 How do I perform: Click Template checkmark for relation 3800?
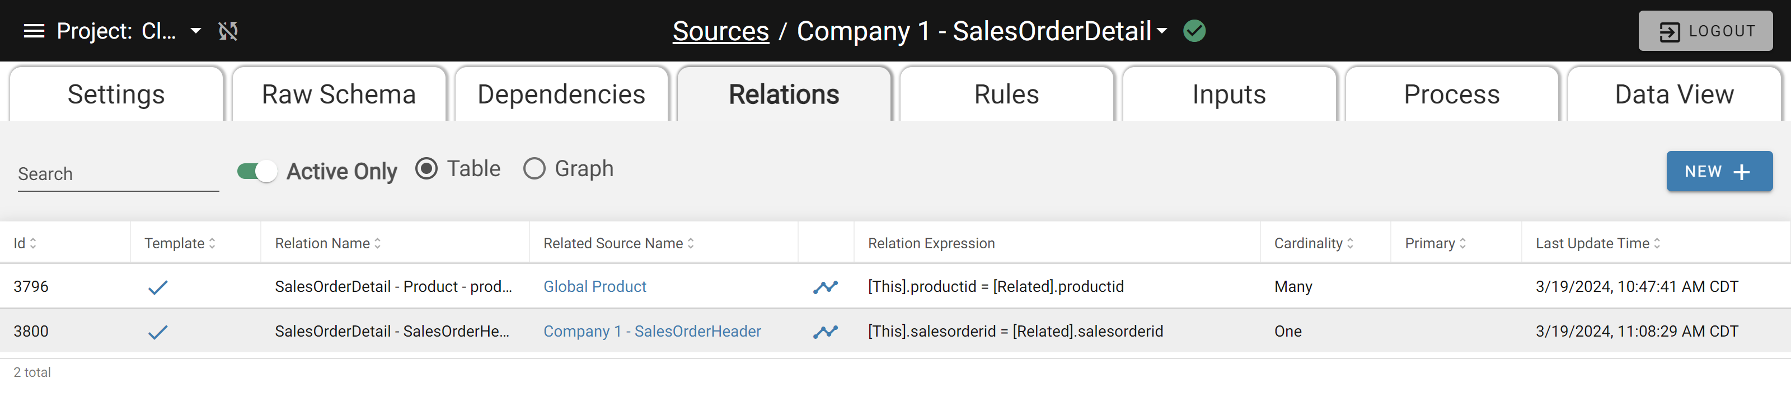[x=158, y=332]
